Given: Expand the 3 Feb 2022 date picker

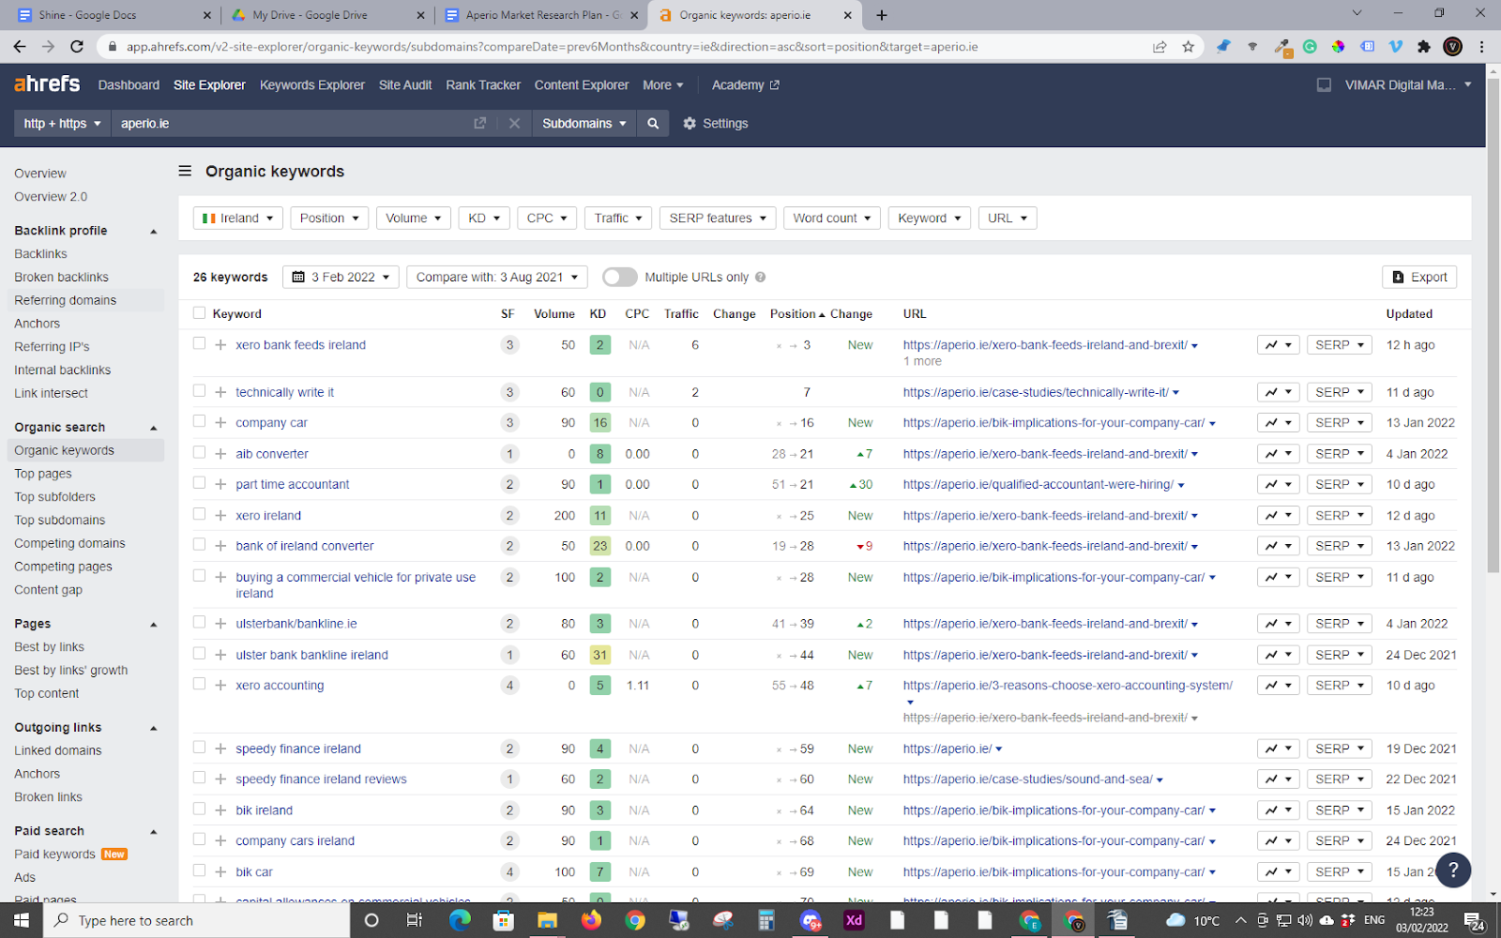Looking at the screenshot, I should [341, 277].
